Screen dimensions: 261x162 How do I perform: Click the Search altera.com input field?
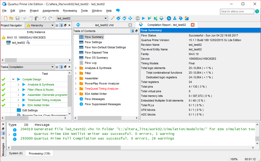(x=237, y=11)
